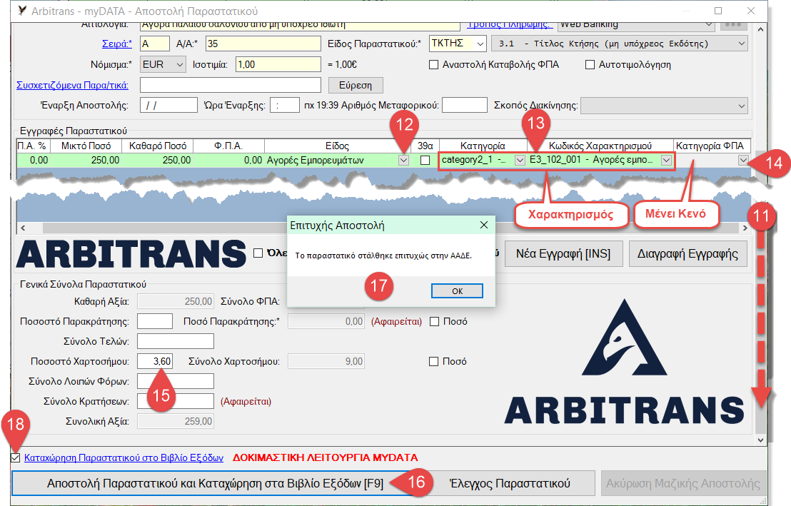Click the Συσχετιζόμενα Παρα/τικά text field
791x506 pixels.
click(230, 85)
